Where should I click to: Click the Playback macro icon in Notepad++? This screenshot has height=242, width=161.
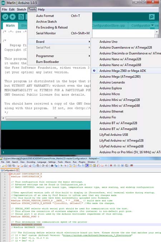point(119,166)
